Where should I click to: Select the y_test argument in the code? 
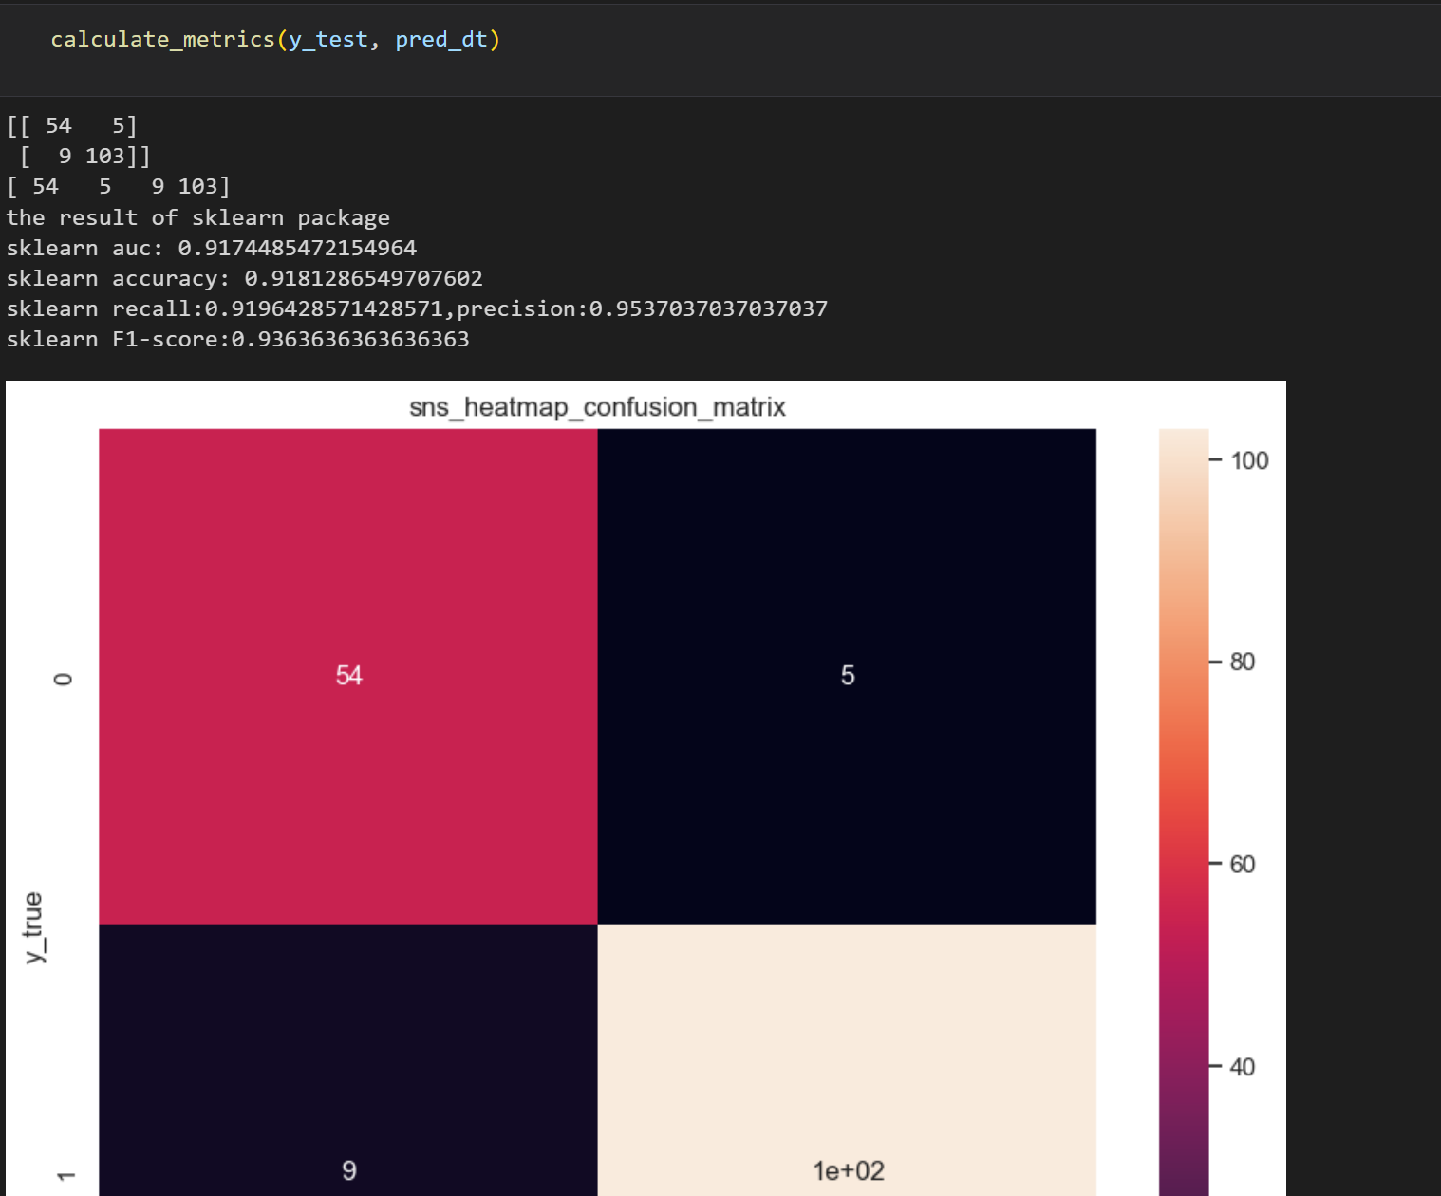(327, 40)
